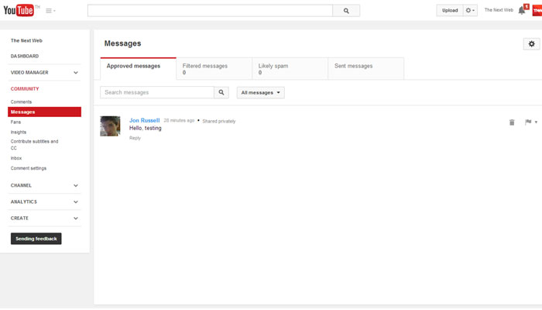Expand the Video Manager section

point(75,72)
